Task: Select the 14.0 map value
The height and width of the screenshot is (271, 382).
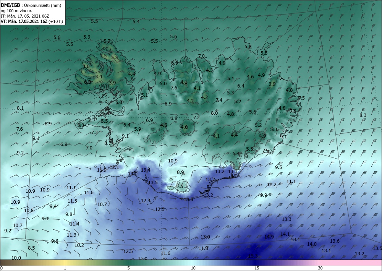Action: tap(312, 244)
